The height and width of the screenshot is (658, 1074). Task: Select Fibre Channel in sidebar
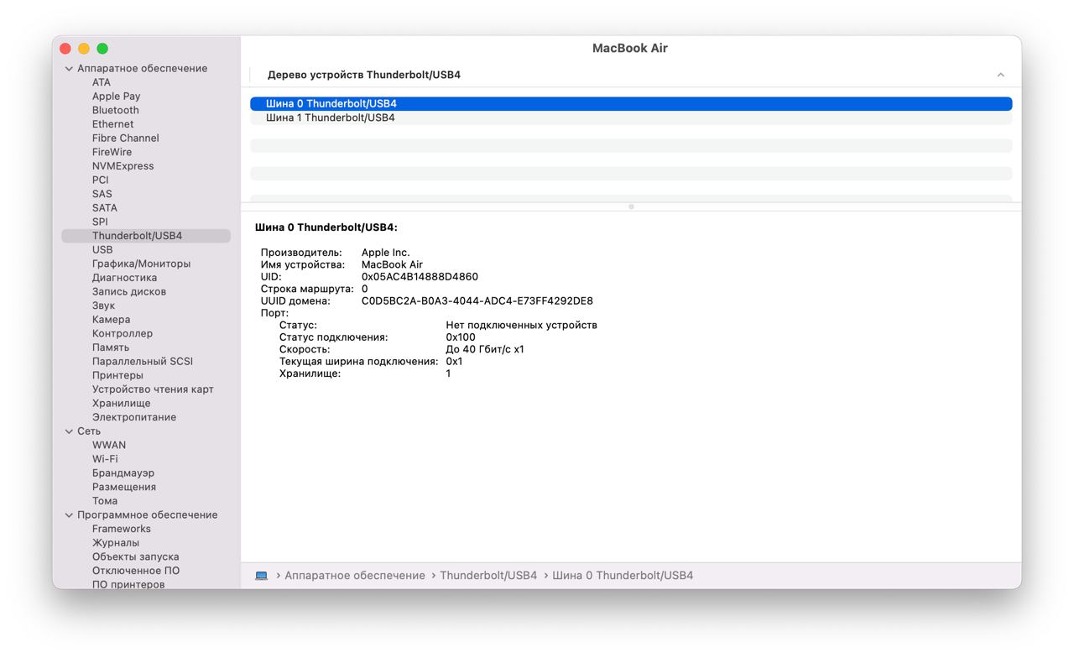click(126, 138)
